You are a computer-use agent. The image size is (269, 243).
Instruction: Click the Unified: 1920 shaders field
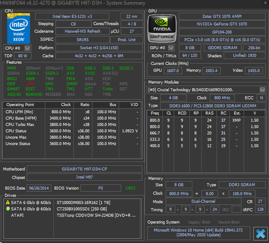(244, 56)
